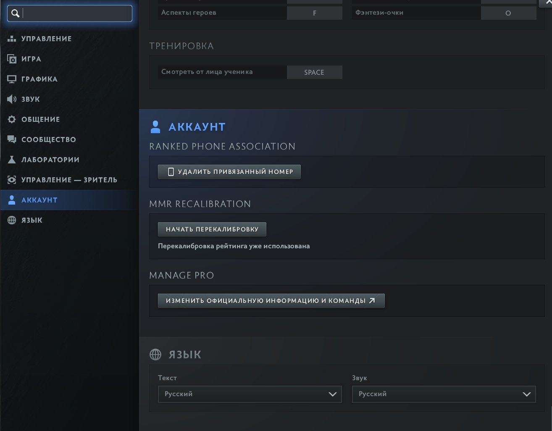
Task: Select the Аккаунт sidebar item
Action: tap(39, 200)
